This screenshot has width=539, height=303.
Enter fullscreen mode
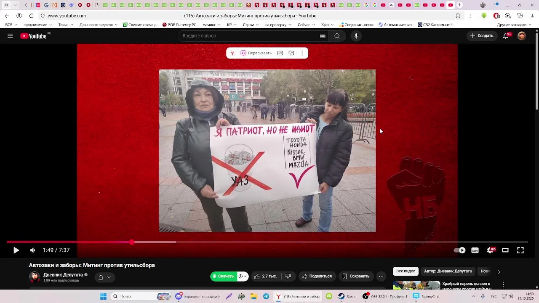tap(520, 250)
